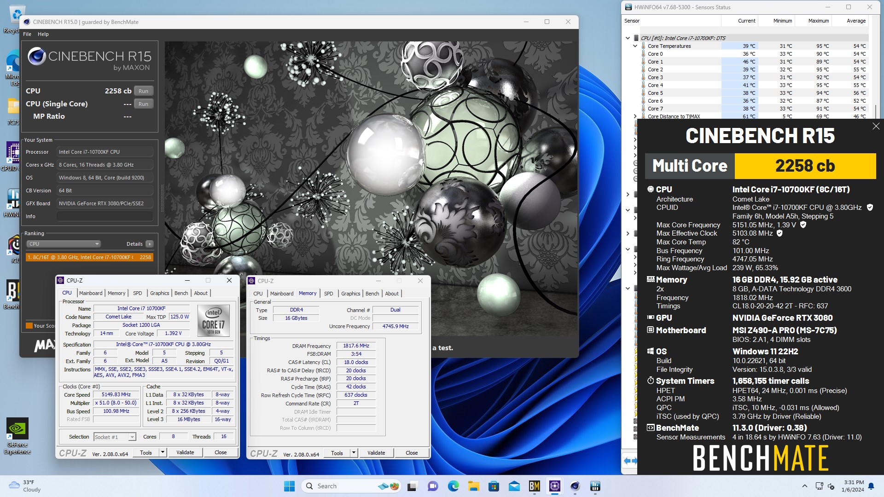Open the GeForce Experience desktop shortcut
Screen dimensions: 884x497
tap(17, 436)
